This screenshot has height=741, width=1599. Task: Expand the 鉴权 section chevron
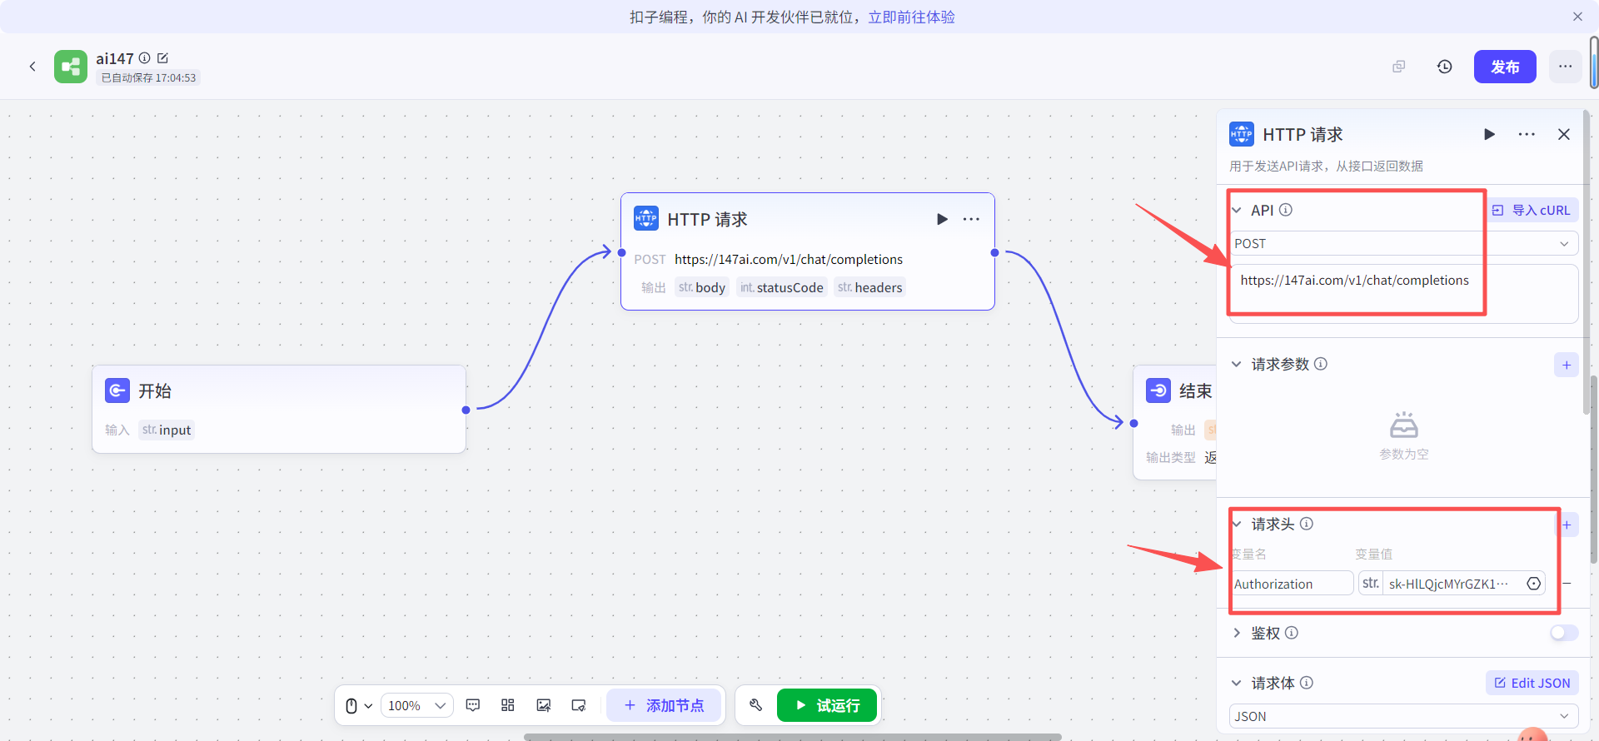1237,633
